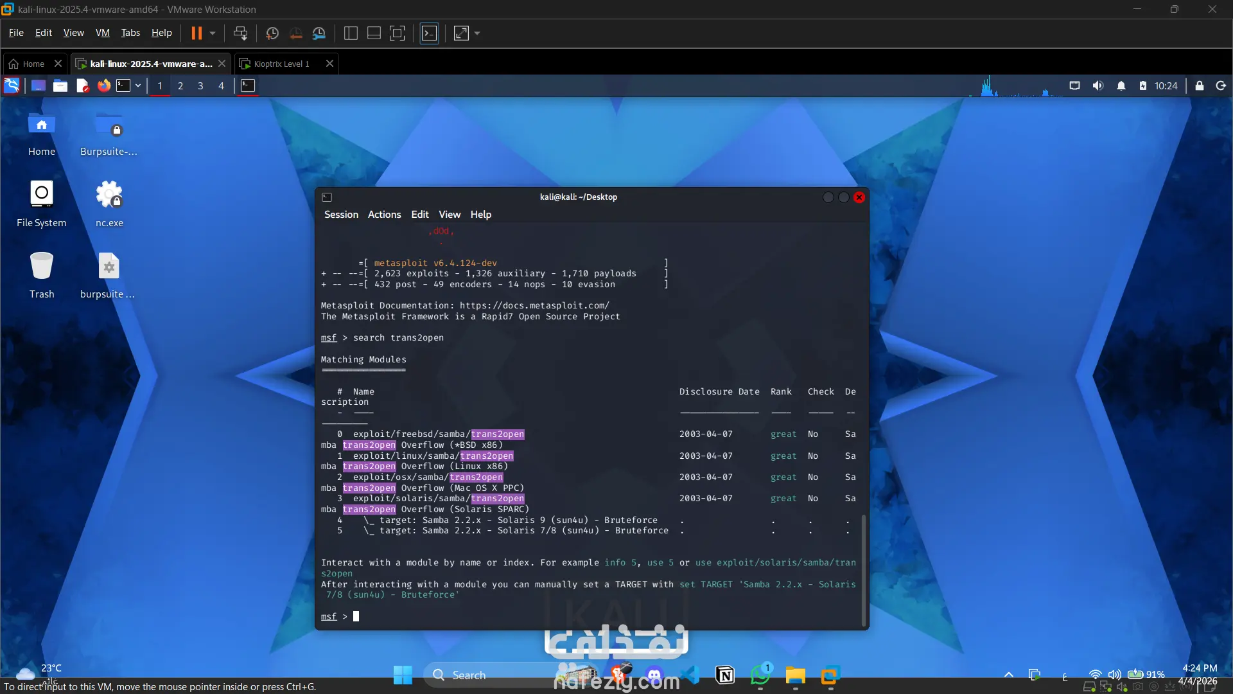Open the Kali log out button
Screen dimensions: 1233x694
pyautogui.click(x=1221, y=85)
